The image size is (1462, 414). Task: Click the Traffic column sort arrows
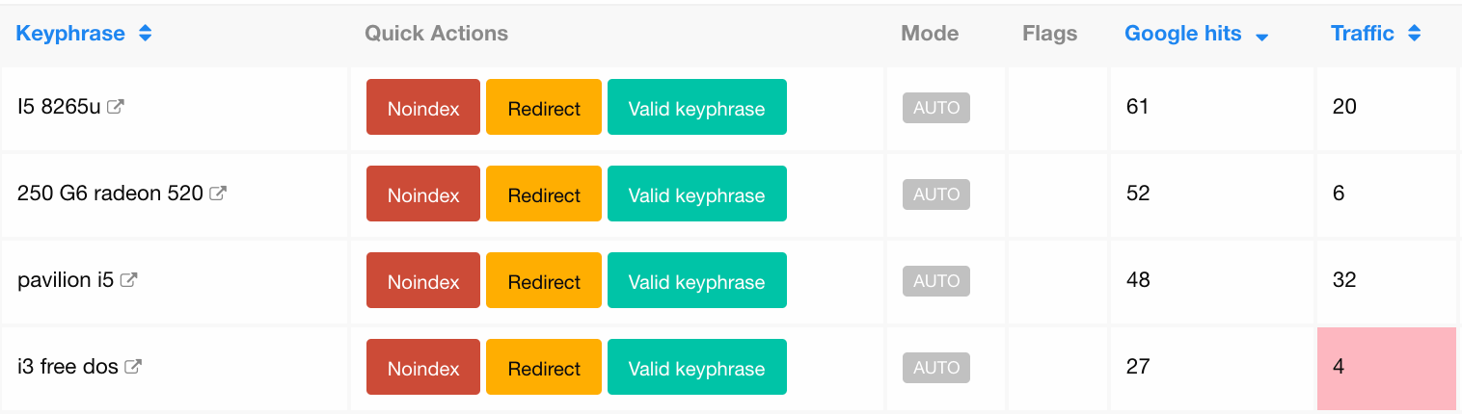[1414, 34]
